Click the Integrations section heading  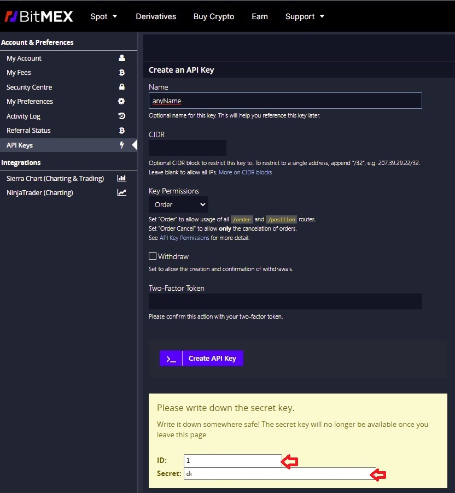pyautogui.click(x=21, y=163)
